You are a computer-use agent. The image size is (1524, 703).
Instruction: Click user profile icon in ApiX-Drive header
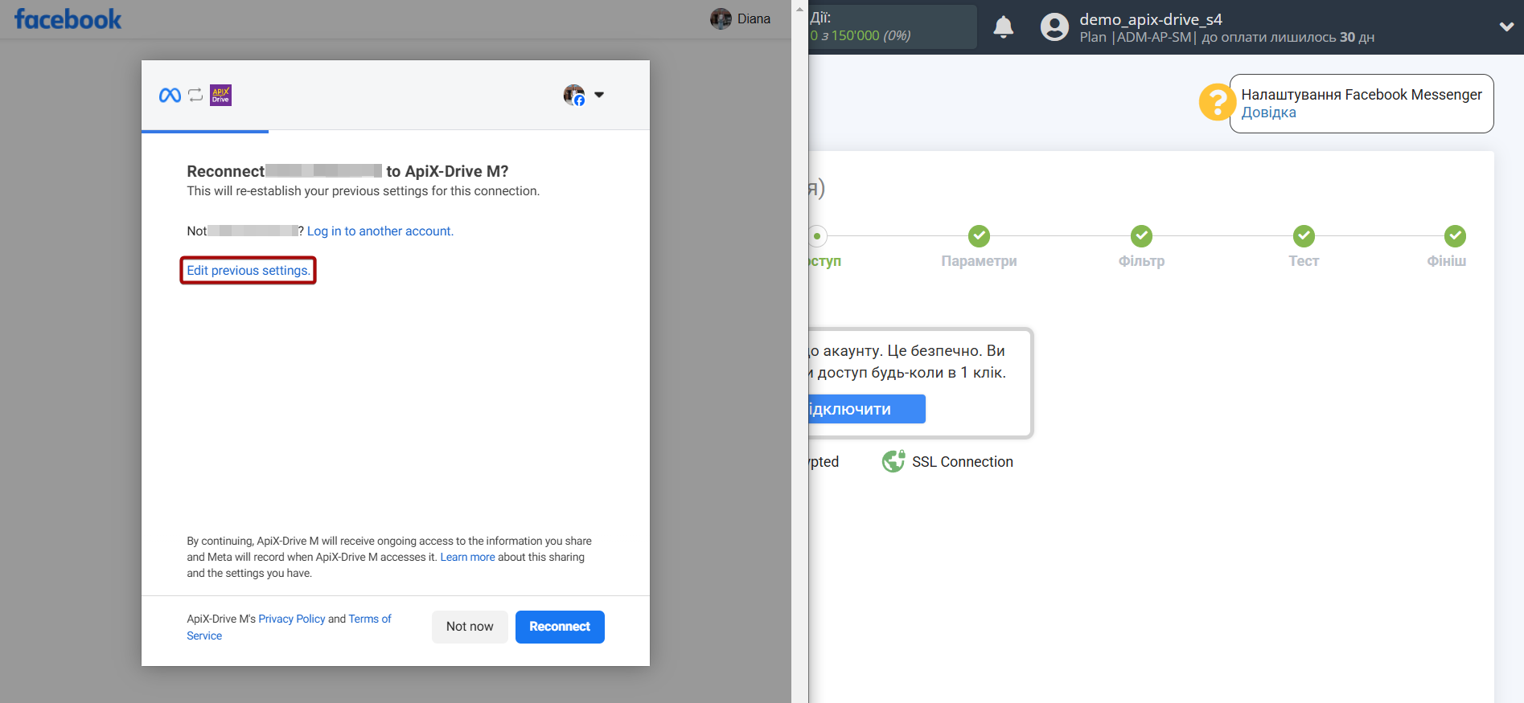(x=1054, y=27)
